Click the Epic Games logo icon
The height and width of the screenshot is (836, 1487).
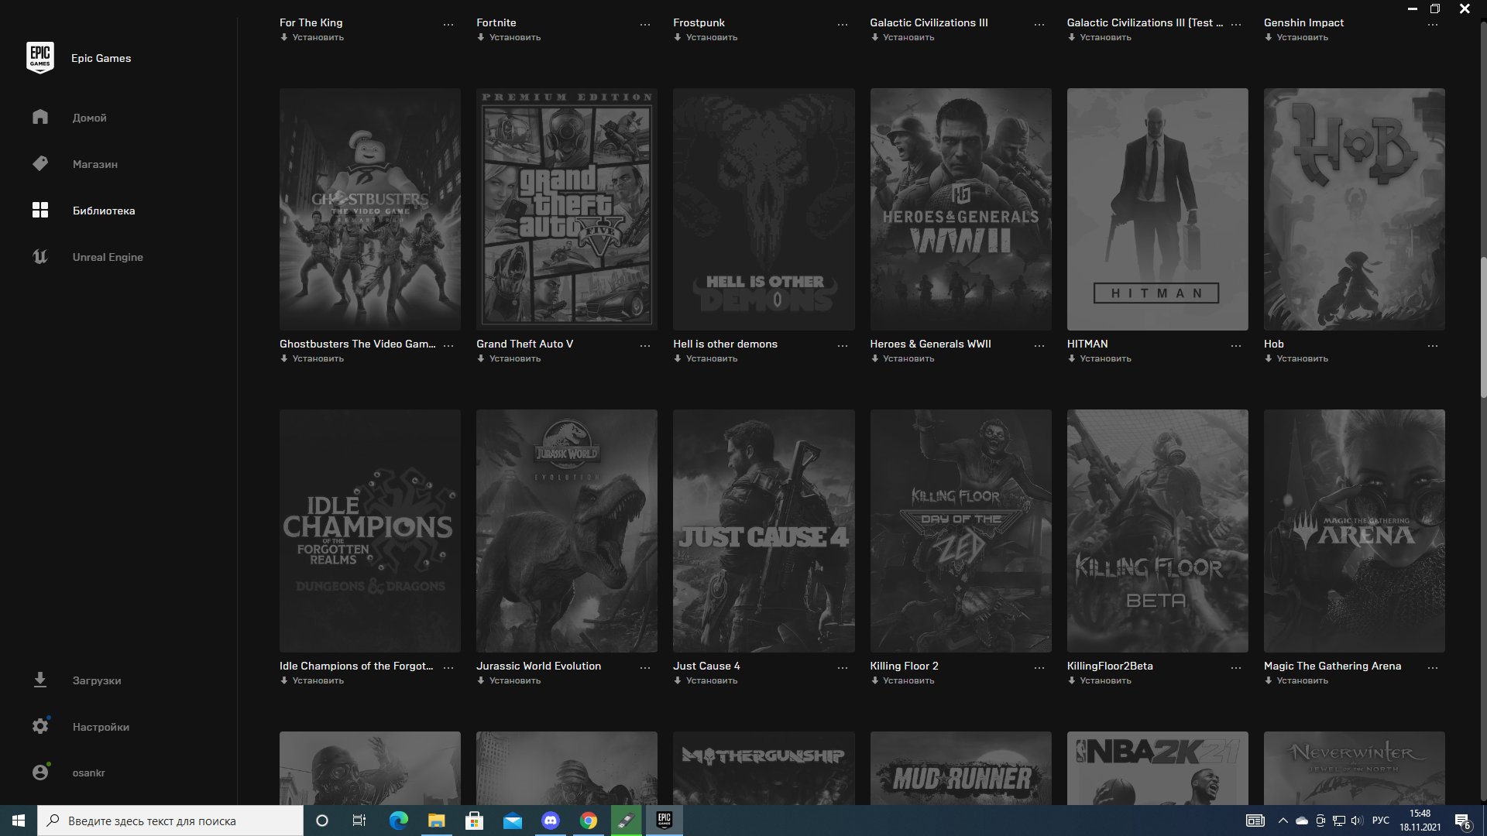click(x=39, y=57)
